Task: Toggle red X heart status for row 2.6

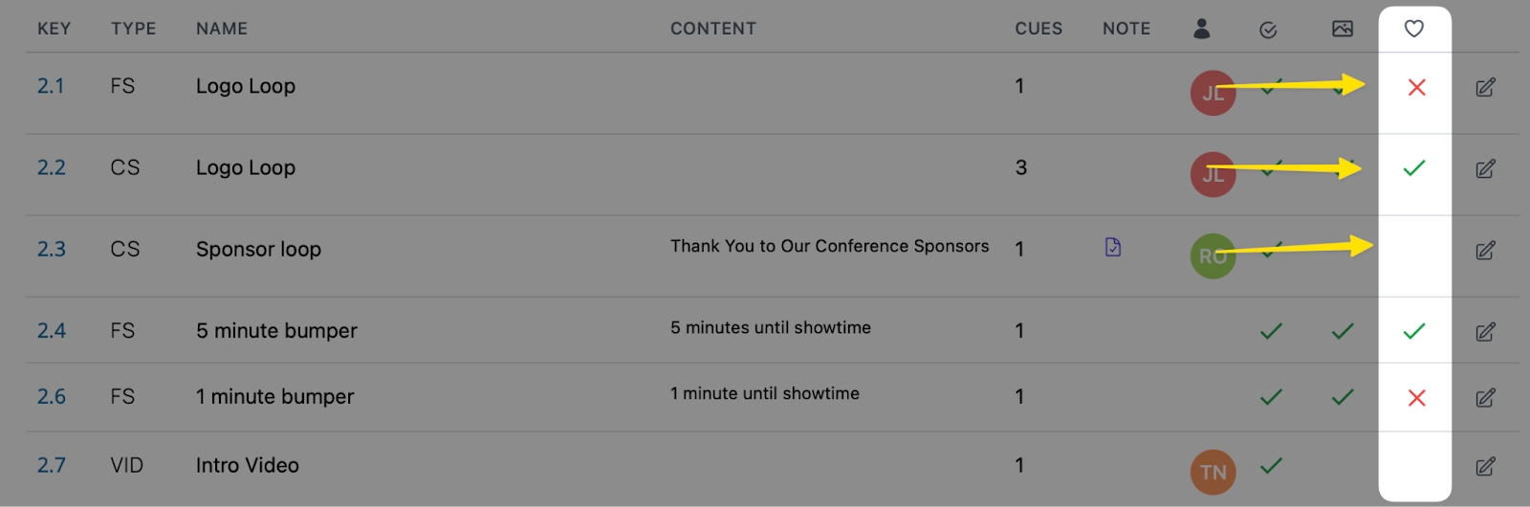Action: (x=1417, y=398)
